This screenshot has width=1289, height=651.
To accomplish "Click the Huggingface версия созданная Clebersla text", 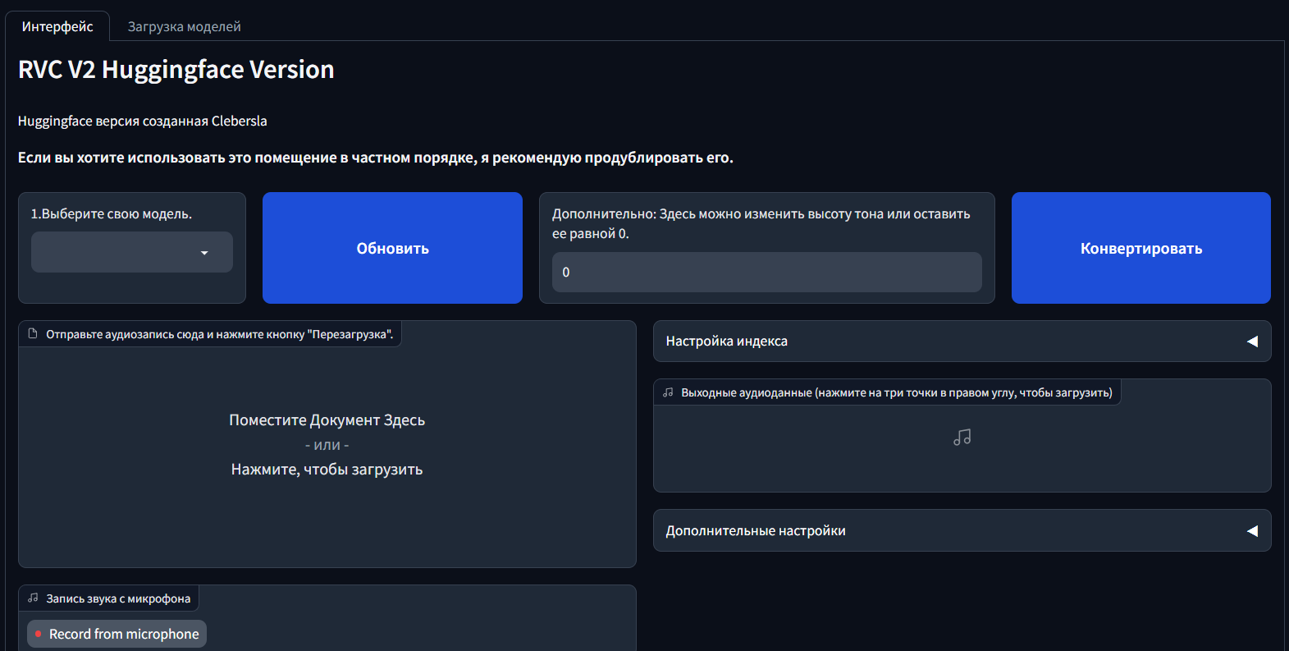I will click(143, 121).
